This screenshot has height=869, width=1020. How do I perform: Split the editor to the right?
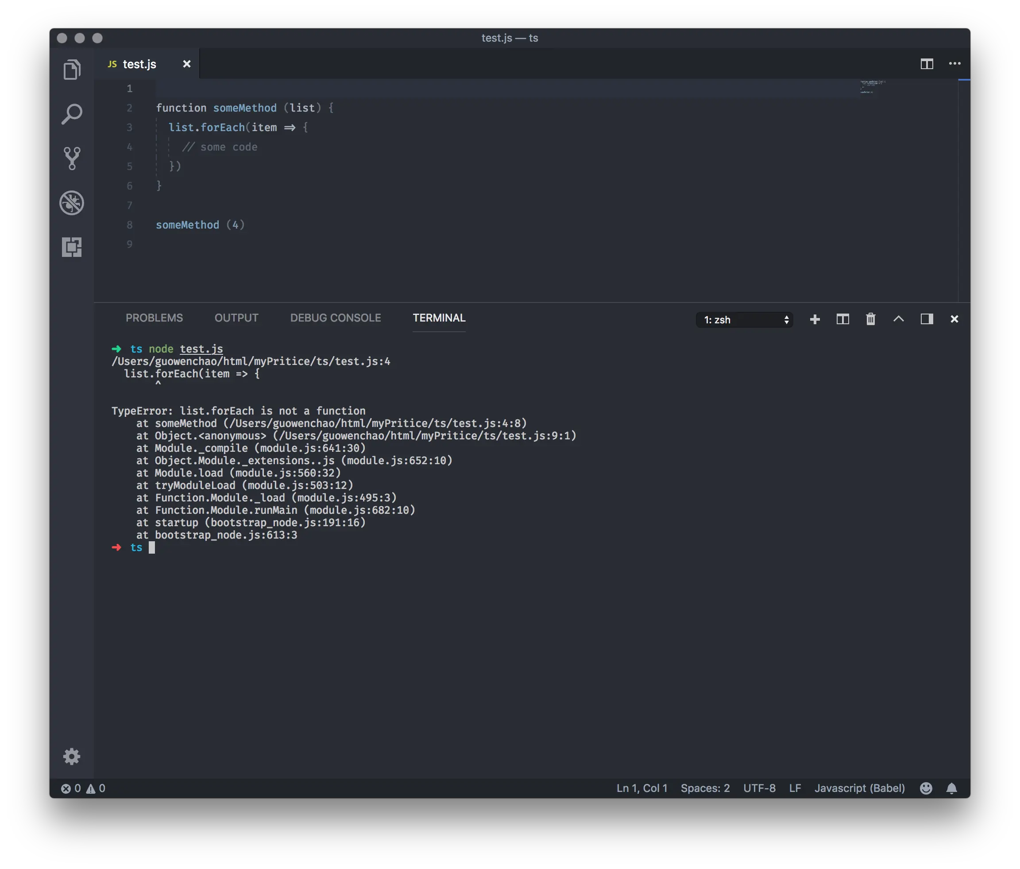pos(927,63)
